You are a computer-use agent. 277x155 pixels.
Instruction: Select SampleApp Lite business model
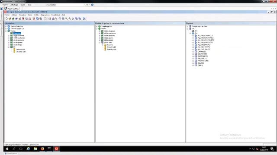coord(106,26)
